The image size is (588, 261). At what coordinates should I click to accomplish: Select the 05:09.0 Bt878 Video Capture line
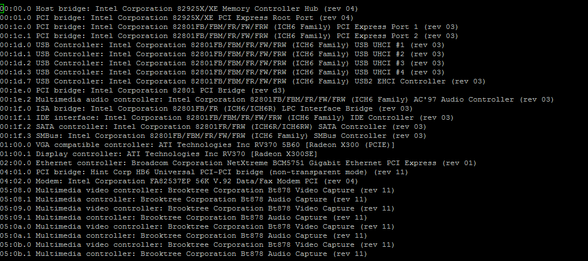(198, 209)
